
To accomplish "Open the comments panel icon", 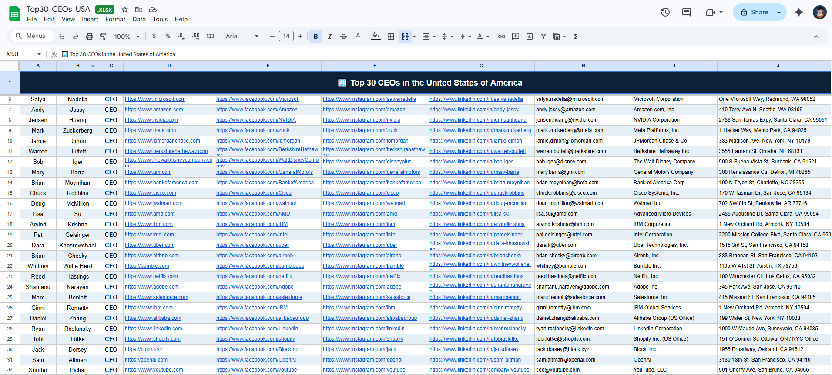I will (x=687, y=12).
